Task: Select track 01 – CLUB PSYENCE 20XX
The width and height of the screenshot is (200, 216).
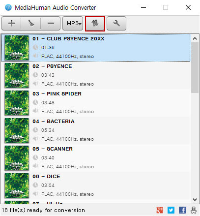Action: coord(96,48)
